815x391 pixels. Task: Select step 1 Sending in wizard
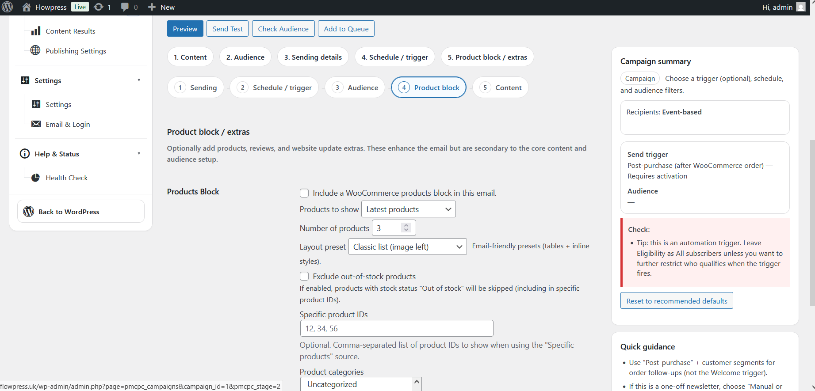tap(196, 87)
